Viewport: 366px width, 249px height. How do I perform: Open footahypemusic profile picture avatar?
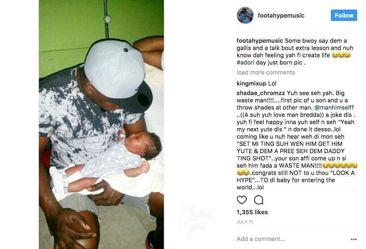[245, 15]
